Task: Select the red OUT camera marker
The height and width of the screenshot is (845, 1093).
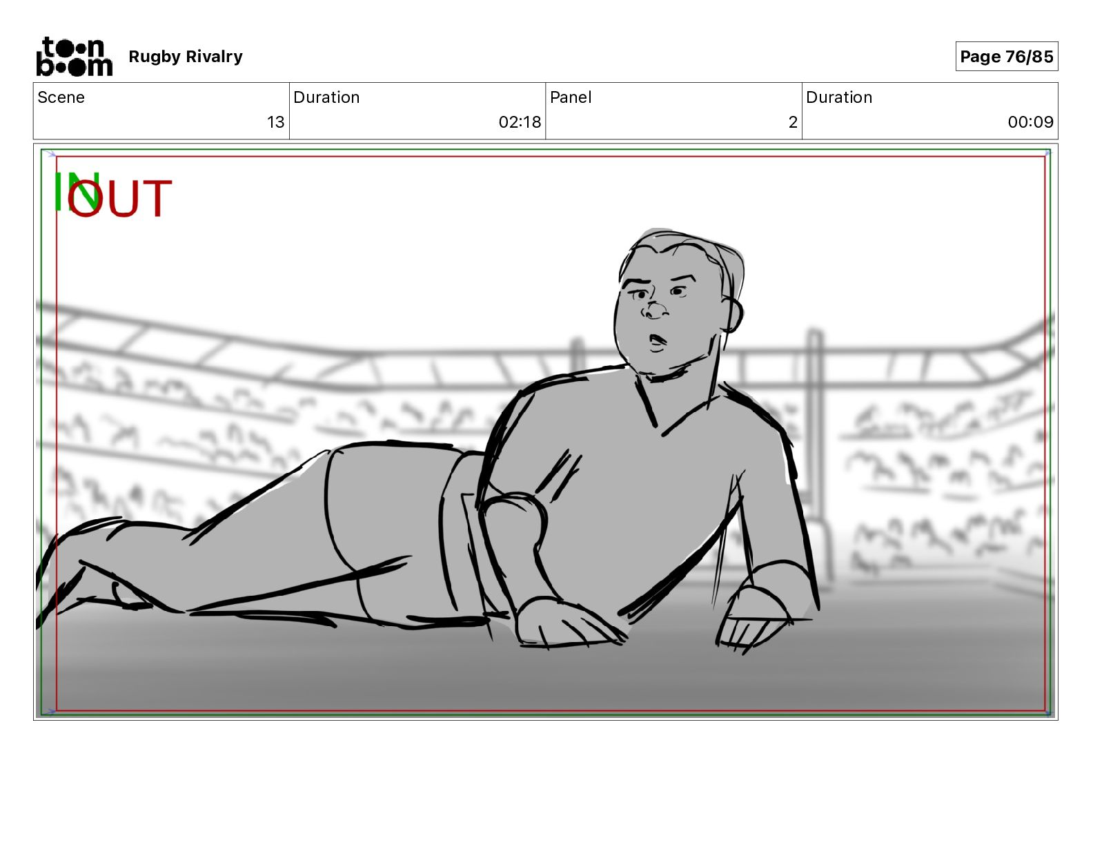Action: pos(120,199)
